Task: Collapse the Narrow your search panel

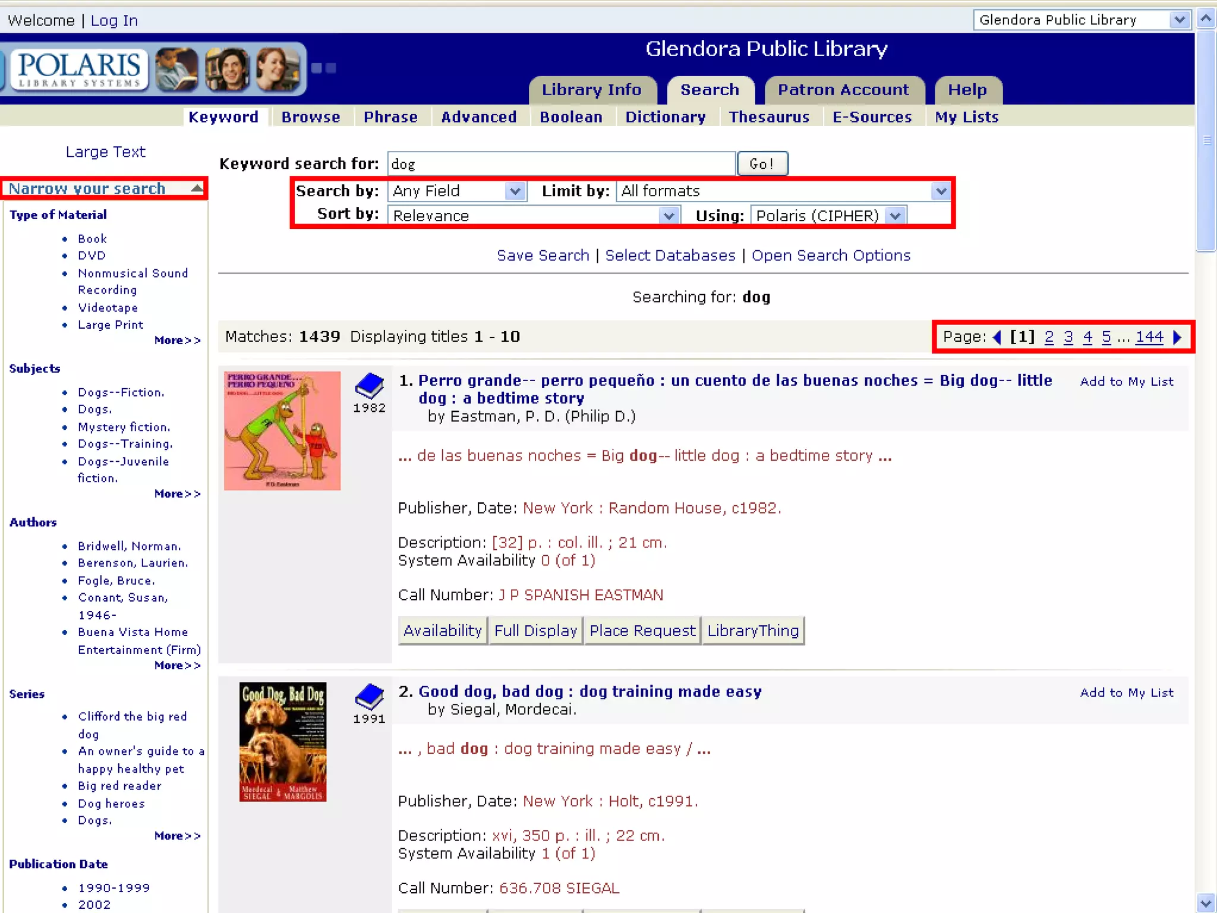Action: (x=197, y=188)
